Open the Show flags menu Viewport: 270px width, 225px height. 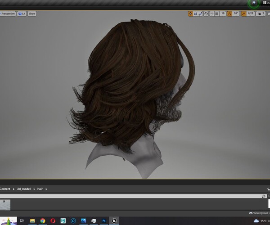pos(32,14)
